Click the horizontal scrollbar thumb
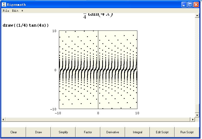 [x=98, y=119]
